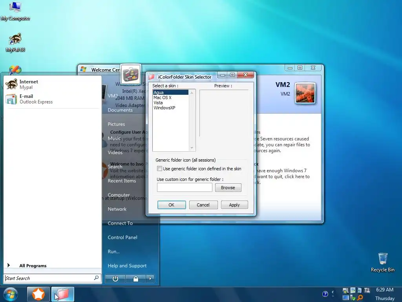Click Cancel in Skin Selector
The width and height of the screenshot is (402, 302).
[203, 205]
